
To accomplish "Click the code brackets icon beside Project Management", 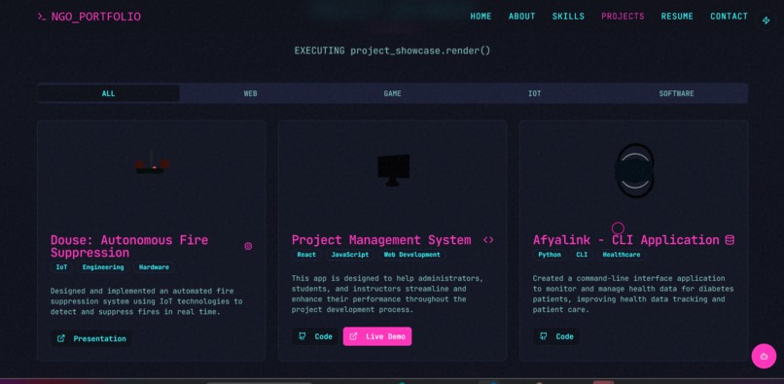I will point(488,240).
